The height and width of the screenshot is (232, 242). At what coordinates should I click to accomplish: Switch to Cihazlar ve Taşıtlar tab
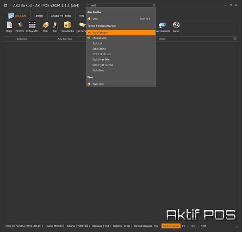[x=61, y=16]
